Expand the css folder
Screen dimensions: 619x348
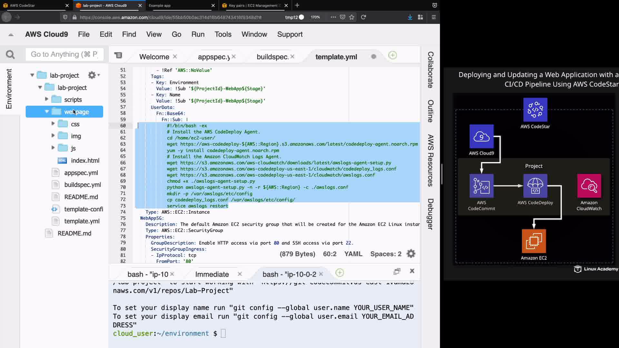(x=53, y=124)
